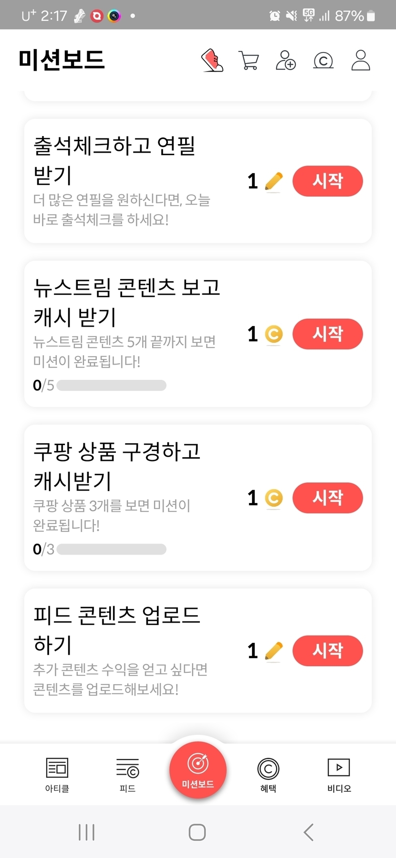Screen dimensions: 396x858
Task: Open my profile icon
Action: click(361, 61)
